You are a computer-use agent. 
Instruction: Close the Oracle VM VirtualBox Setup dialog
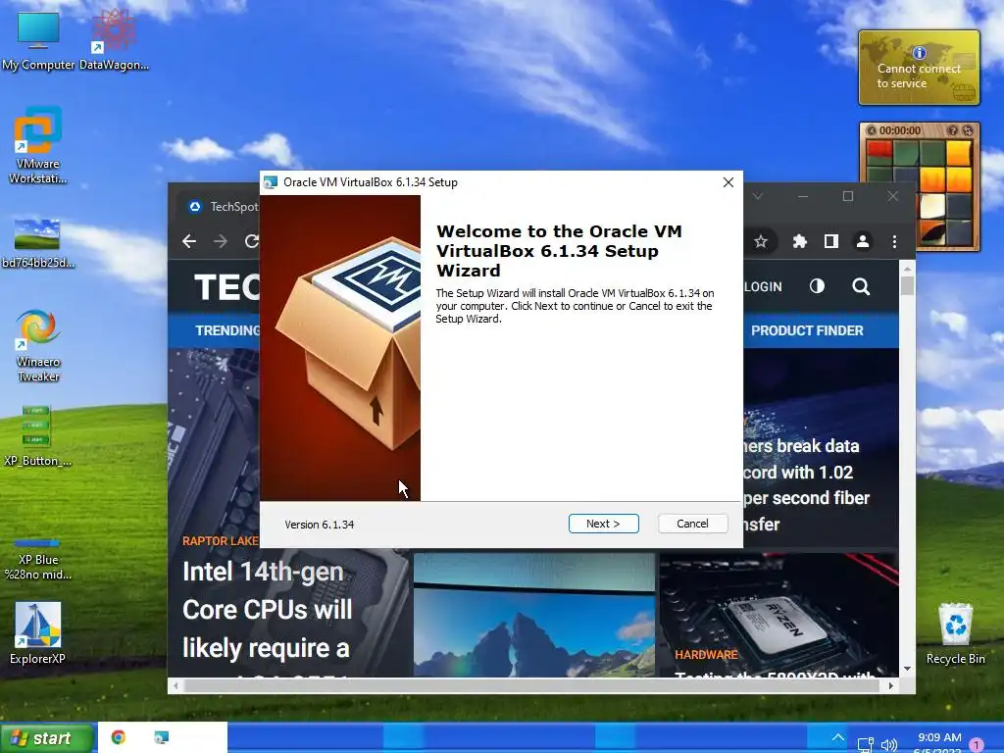tap(728, 182)
